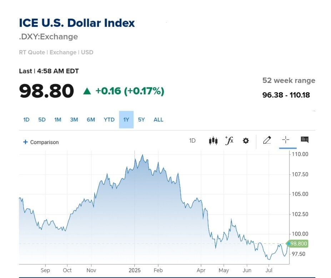The image size is (331, 278).
Task: Show the YTD time range
Action: coord(109,120)
